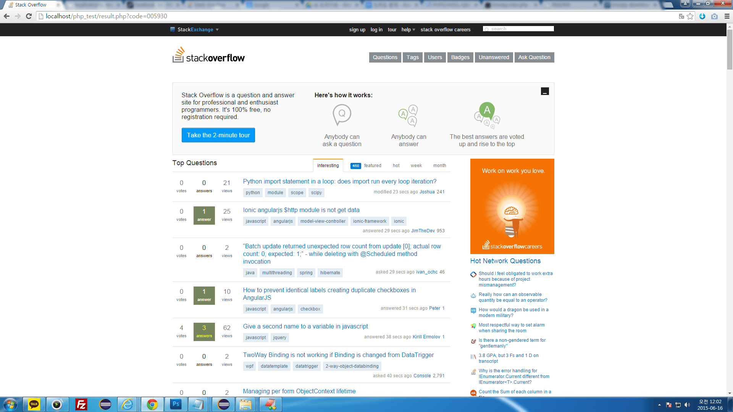Open the Questions nav button
This screenshot has height=412, width=733.
pos(385,57)
